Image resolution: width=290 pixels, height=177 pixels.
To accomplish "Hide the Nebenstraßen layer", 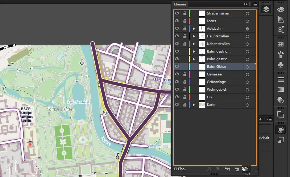I will point(177,44).
